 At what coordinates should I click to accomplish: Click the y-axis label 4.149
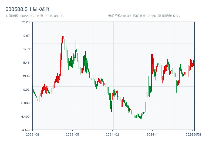click(26, 130)
